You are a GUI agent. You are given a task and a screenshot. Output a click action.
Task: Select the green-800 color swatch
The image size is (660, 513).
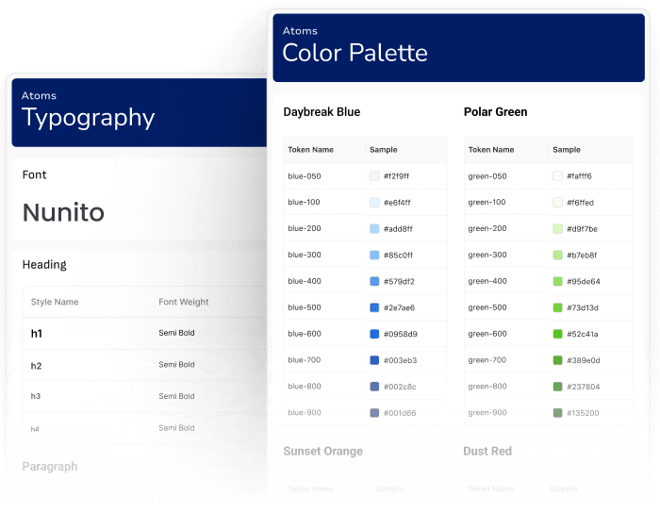point(557,387)
